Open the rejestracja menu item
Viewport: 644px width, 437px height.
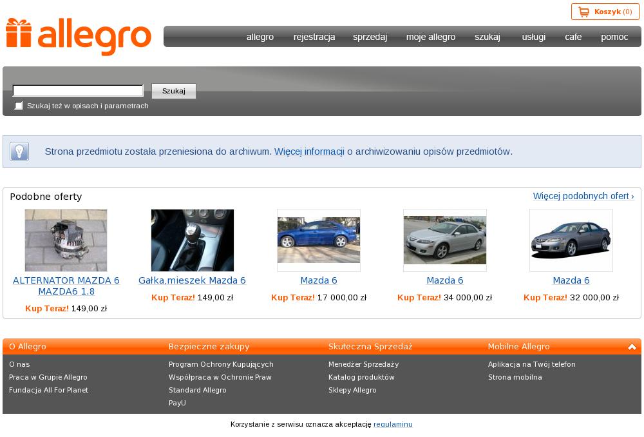tap(314, 37)
